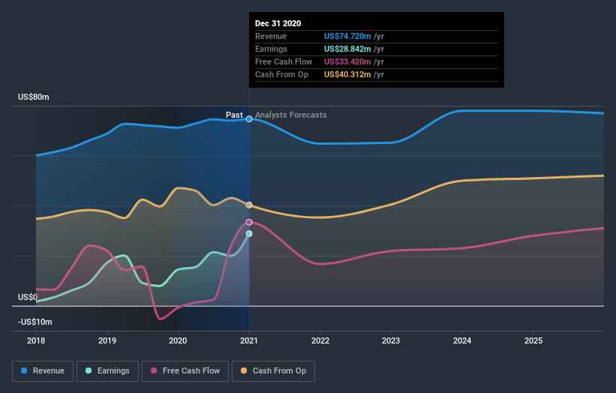This screenshot has height=393, width=616.
Task: Click the US$33.420m free cash flow value
Action: coord(347,61)
